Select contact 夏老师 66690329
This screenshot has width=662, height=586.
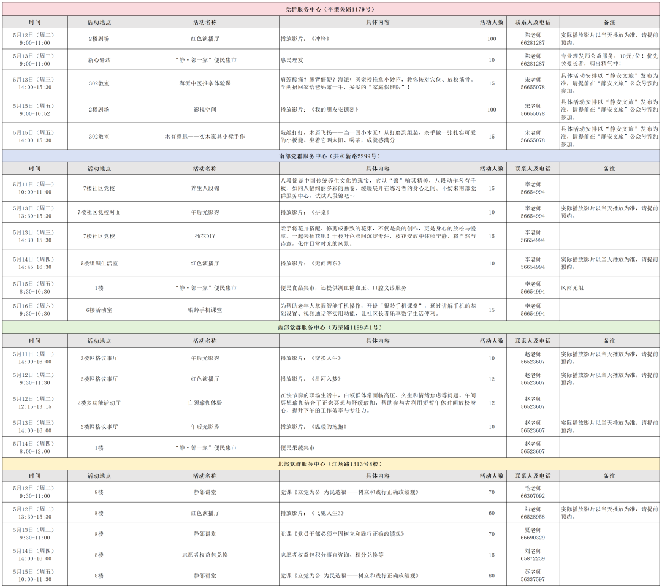[x=533, y=534]
